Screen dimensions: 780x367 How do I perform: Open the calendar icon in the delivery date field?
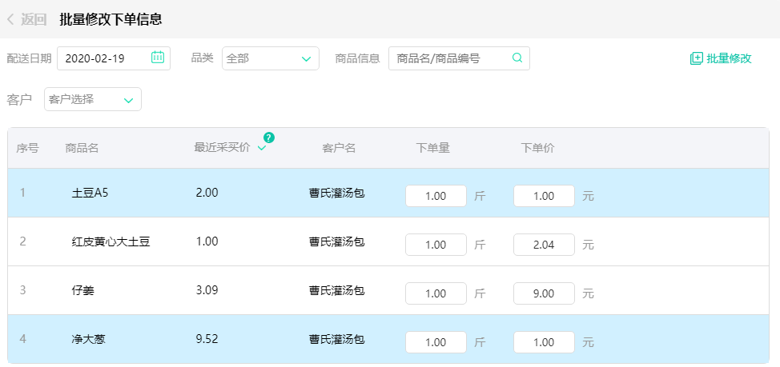(x=158, y=57)
